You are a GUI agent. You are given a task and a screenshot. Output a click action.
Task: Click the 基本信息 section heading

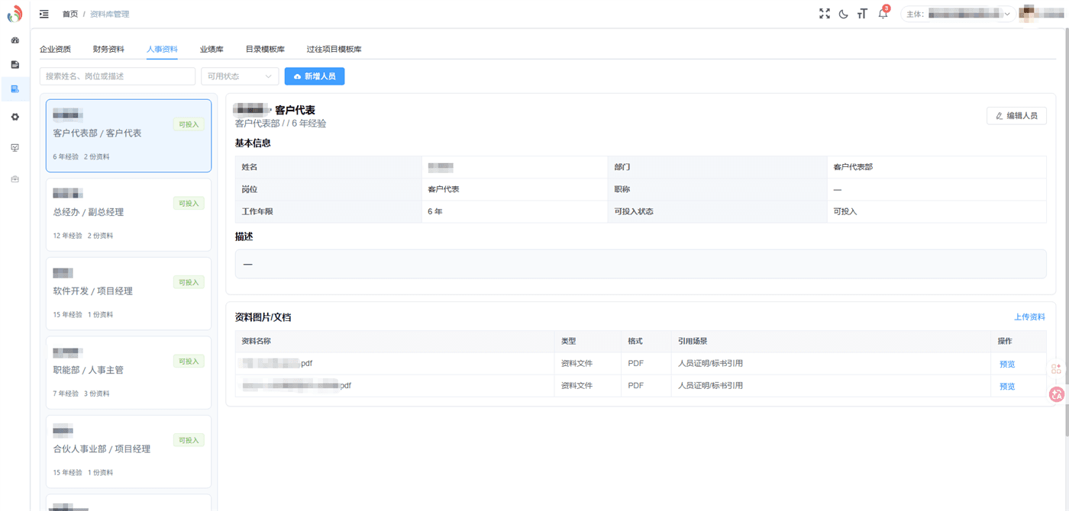tap(253, 143)
